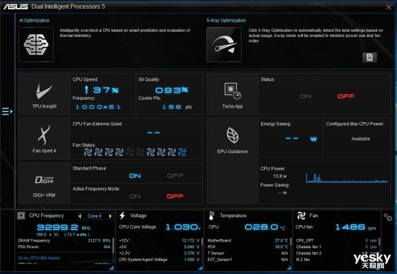Click the PCH temperature row

[248, 247]
